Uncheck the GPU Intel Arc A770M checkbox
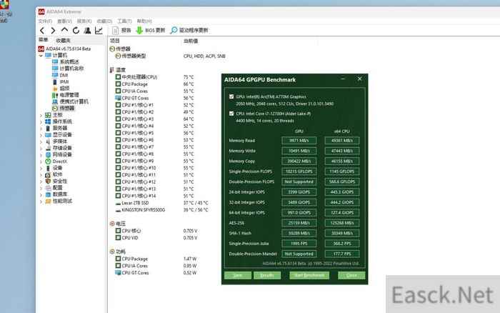500x313 pixels. 231,96
